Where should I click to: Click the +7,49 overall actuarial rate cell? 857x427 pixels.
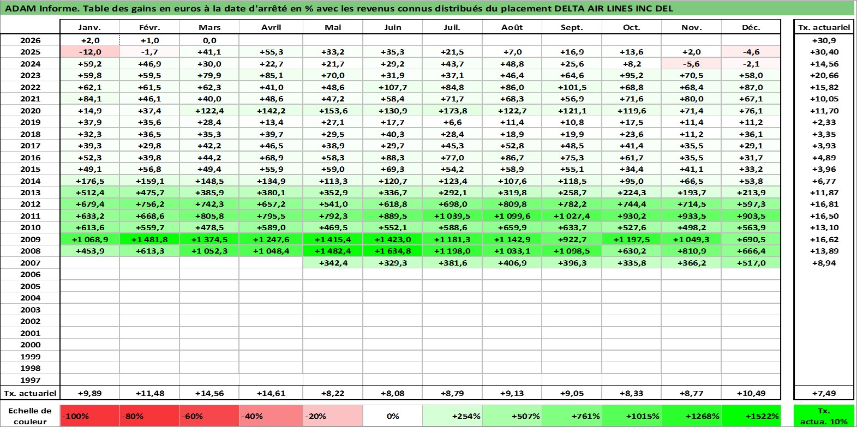click(x=824, y=393)
